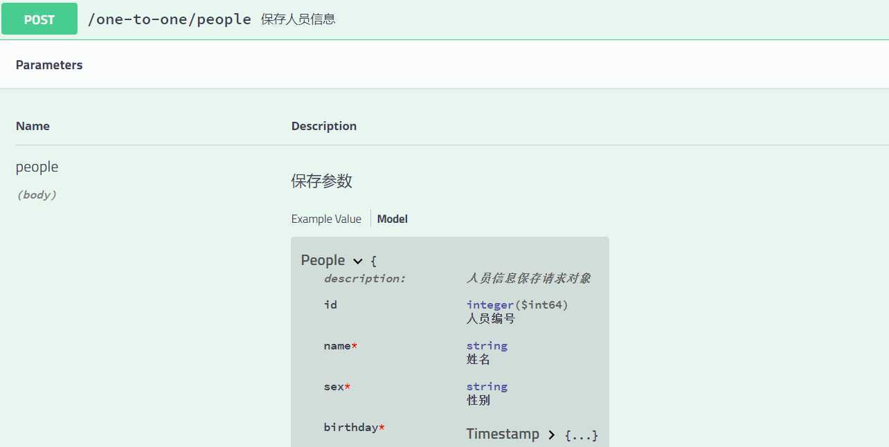889x447 pixels.
Task: Click the 保存参数 description text
Action: [322, 181]
